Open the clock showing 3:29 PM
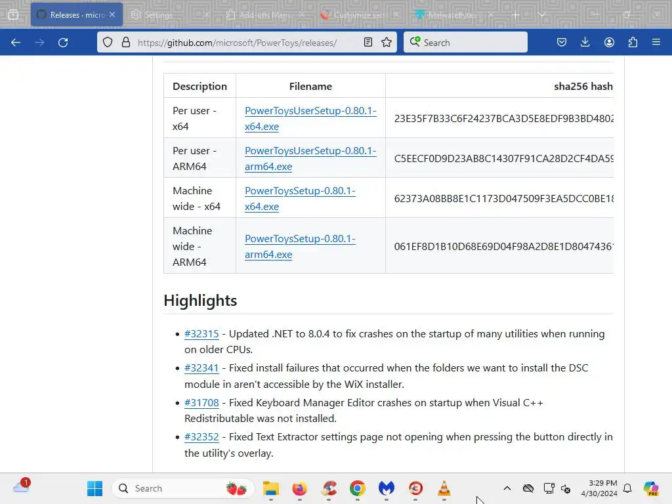Viewport: 672px width, 504px height. [599, 488]
